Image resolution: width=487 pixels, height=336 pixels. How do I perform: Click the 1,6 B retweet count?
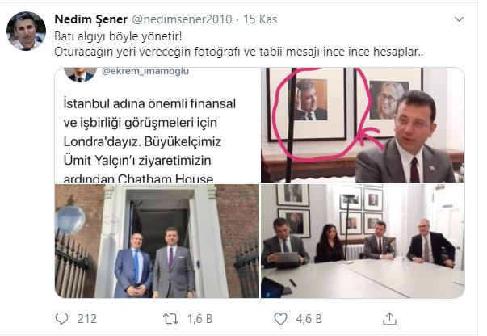coord(199,317)
